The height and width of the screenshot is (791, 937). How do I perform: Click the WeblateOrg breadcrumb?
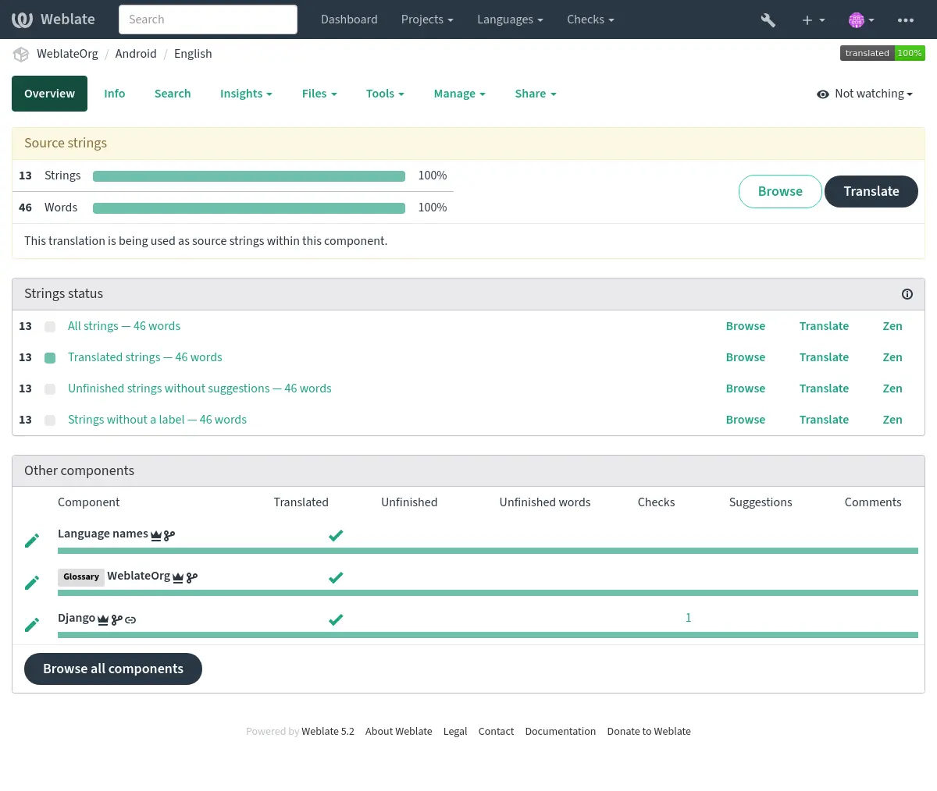[67, 54]
